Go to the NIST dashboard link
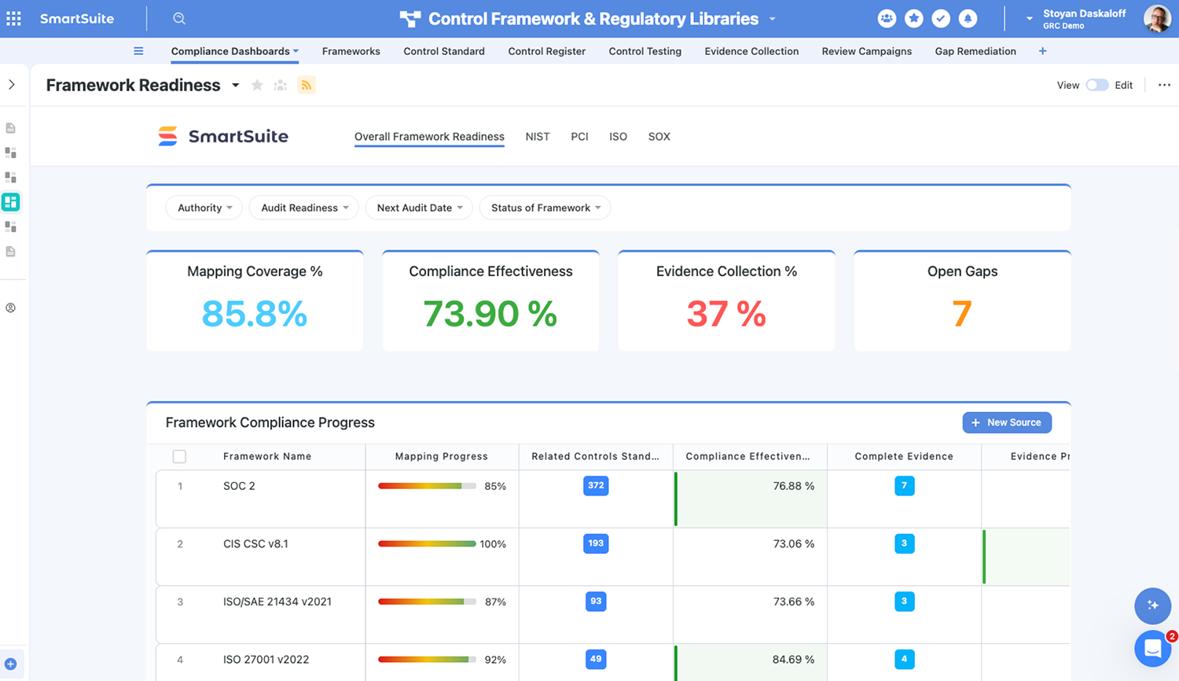Image resolution: width=1179 pixels, height=681 pixels. (x=538, y=137)
